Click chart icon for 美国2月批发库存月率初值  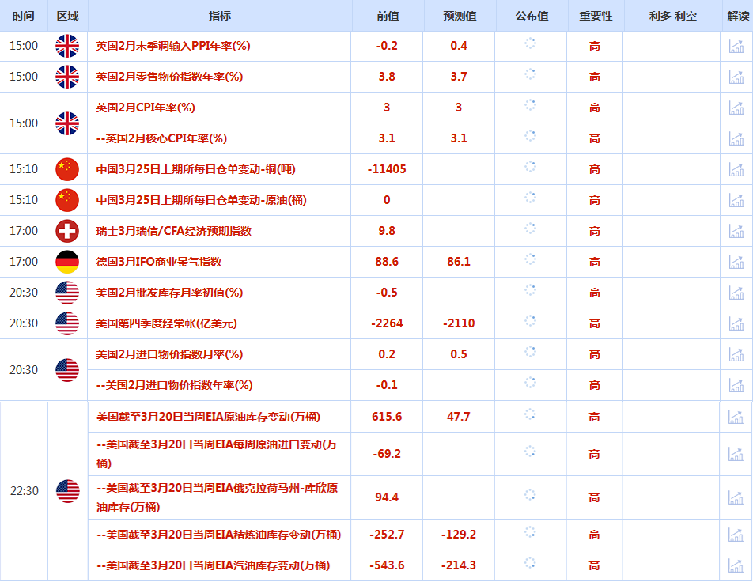click(736, 293)
